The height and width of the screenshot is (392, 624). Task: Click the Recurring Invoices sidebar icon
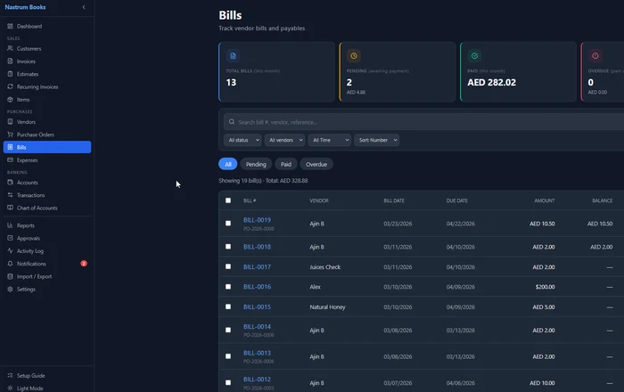click(10, 87)
